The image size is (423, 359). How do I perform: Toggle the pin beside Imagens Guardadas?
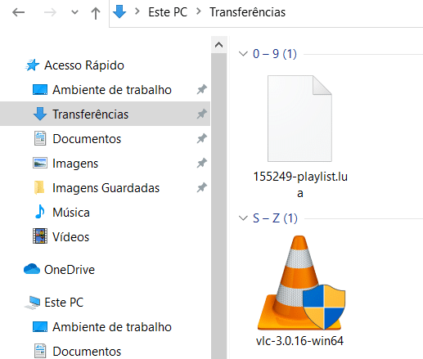click(x=202, y=187)
